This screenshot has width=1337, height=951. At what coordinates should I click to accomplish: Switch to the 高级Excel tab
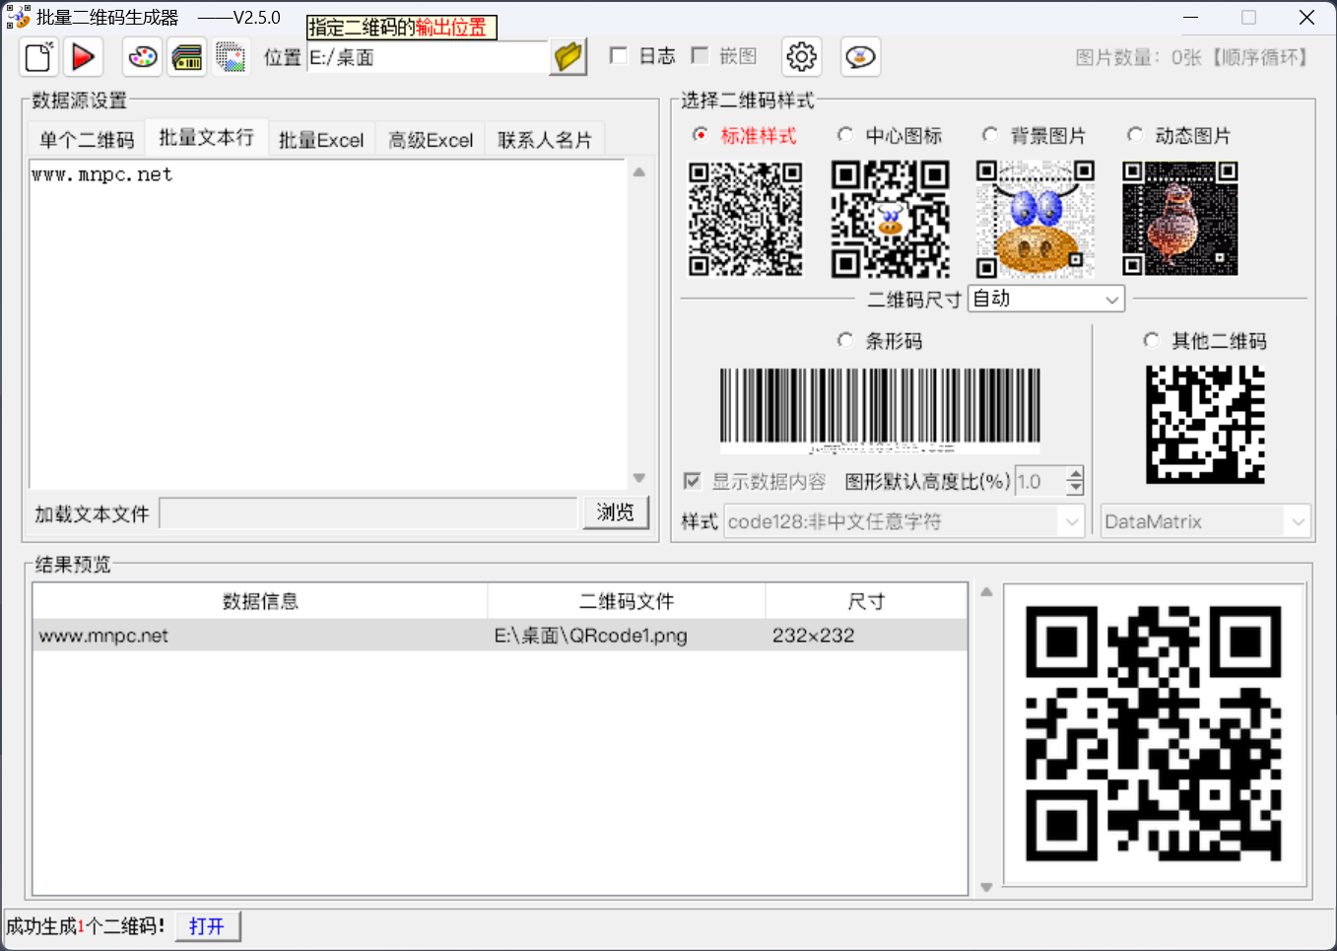click(x=431, y=140)
